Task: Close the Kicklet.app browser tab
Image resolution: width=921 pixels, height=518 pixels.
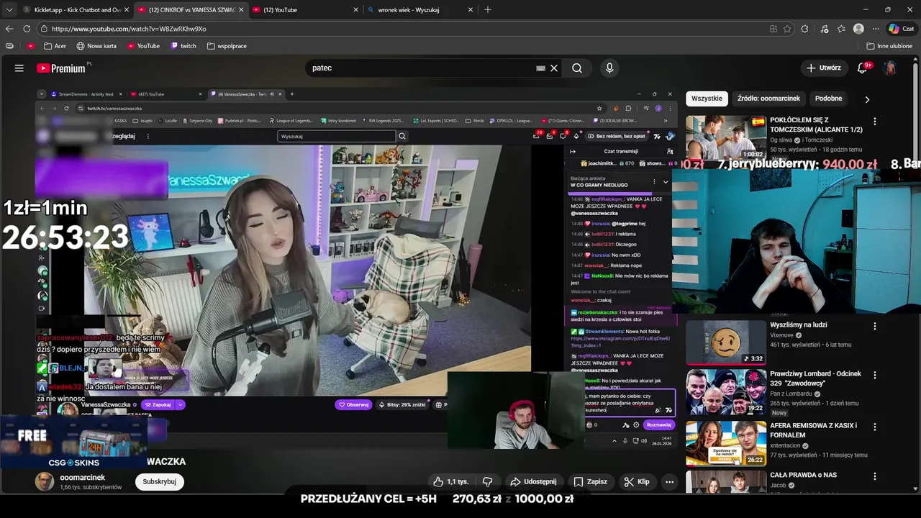Action: point(125,9)
